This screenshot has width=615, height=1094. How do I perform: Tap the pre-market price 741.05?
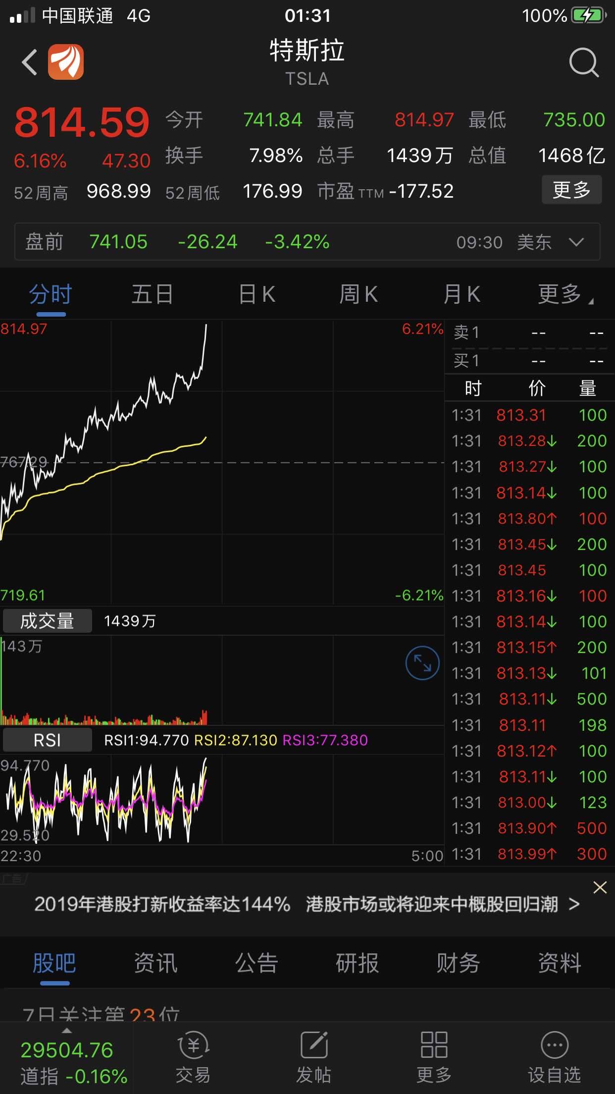tap(118, 242)
